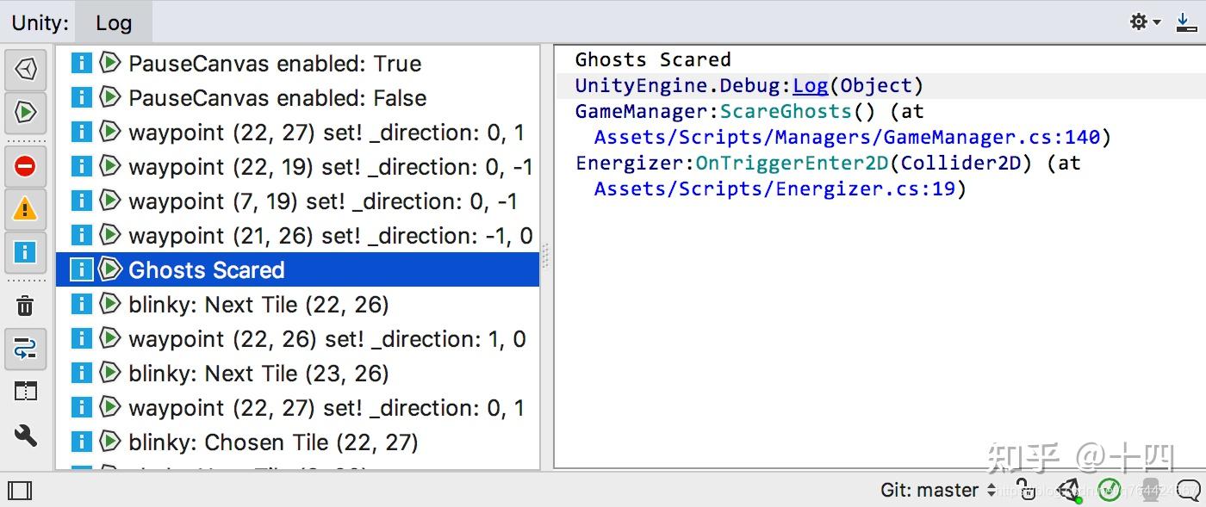The height and width of the screenshot is (507, 1206).
Task: Expand the download icon options
Action: [1187, 22]
